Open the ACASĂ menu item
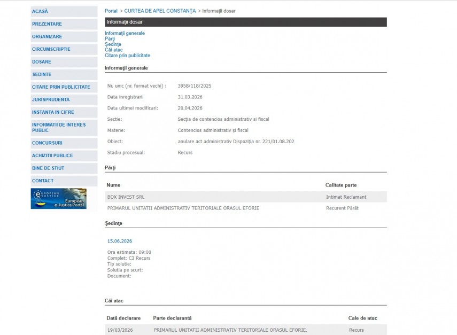 [x=40, y=11]
